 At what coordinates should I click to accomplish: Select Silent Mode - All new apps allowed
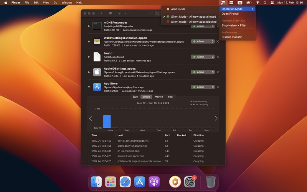(190, 17)
